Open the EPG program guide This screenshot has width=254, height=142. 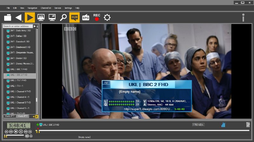(x=85, y=17)
